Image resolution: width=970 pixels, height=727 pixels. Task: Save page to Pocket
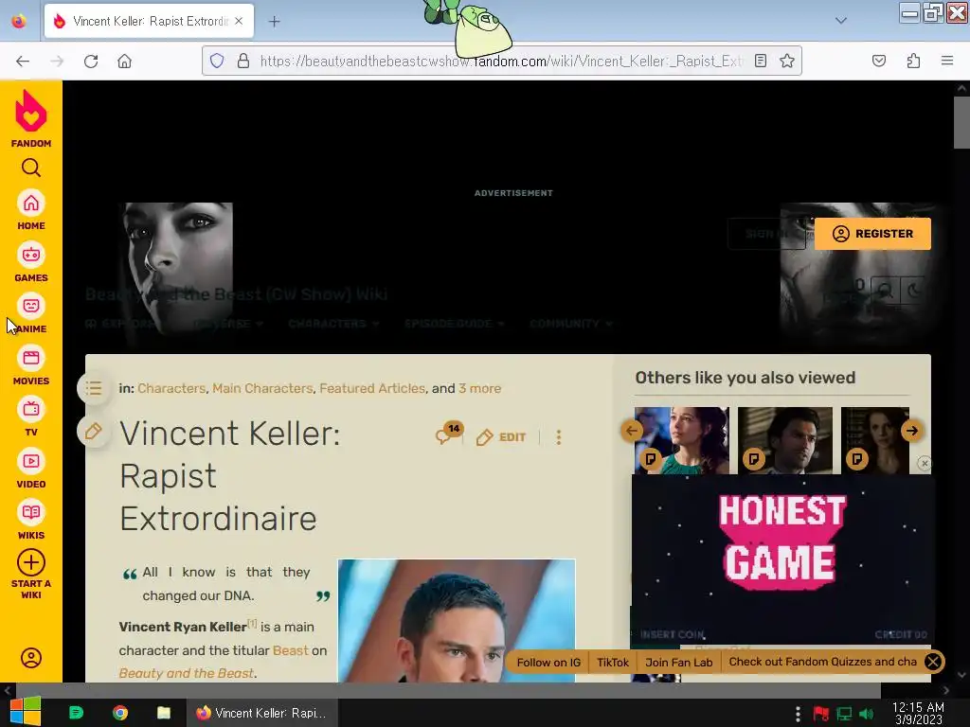tap(879, 61)
